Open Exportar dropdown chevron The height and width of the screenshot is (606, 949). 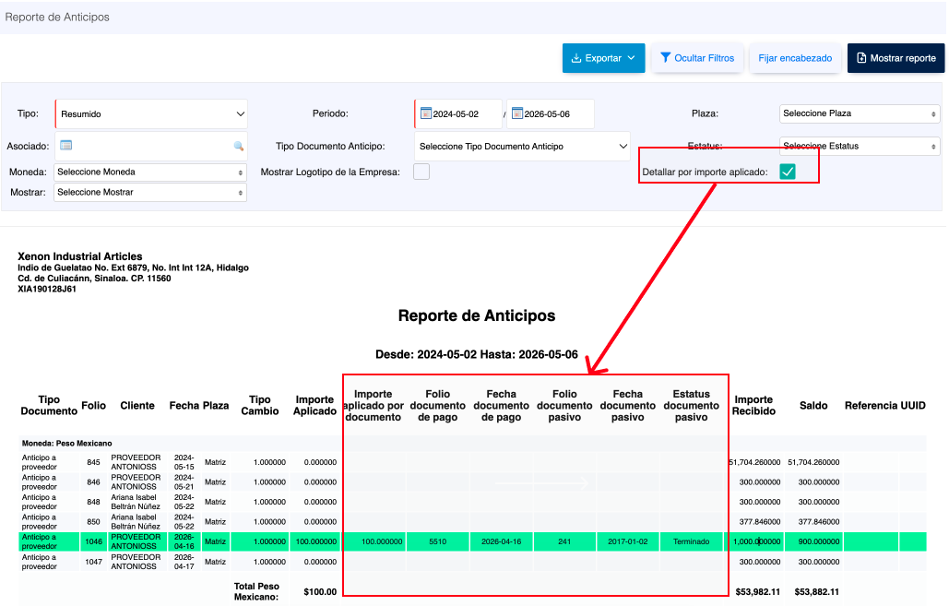tap(631, 58)
